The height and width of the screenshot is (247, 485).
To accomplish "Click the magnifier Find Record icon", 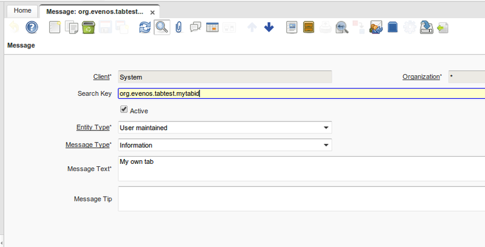I will 161,27.
